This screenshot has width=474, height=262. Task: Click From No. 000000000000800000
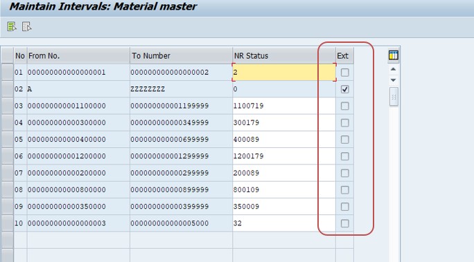click(x=78, y=190)
